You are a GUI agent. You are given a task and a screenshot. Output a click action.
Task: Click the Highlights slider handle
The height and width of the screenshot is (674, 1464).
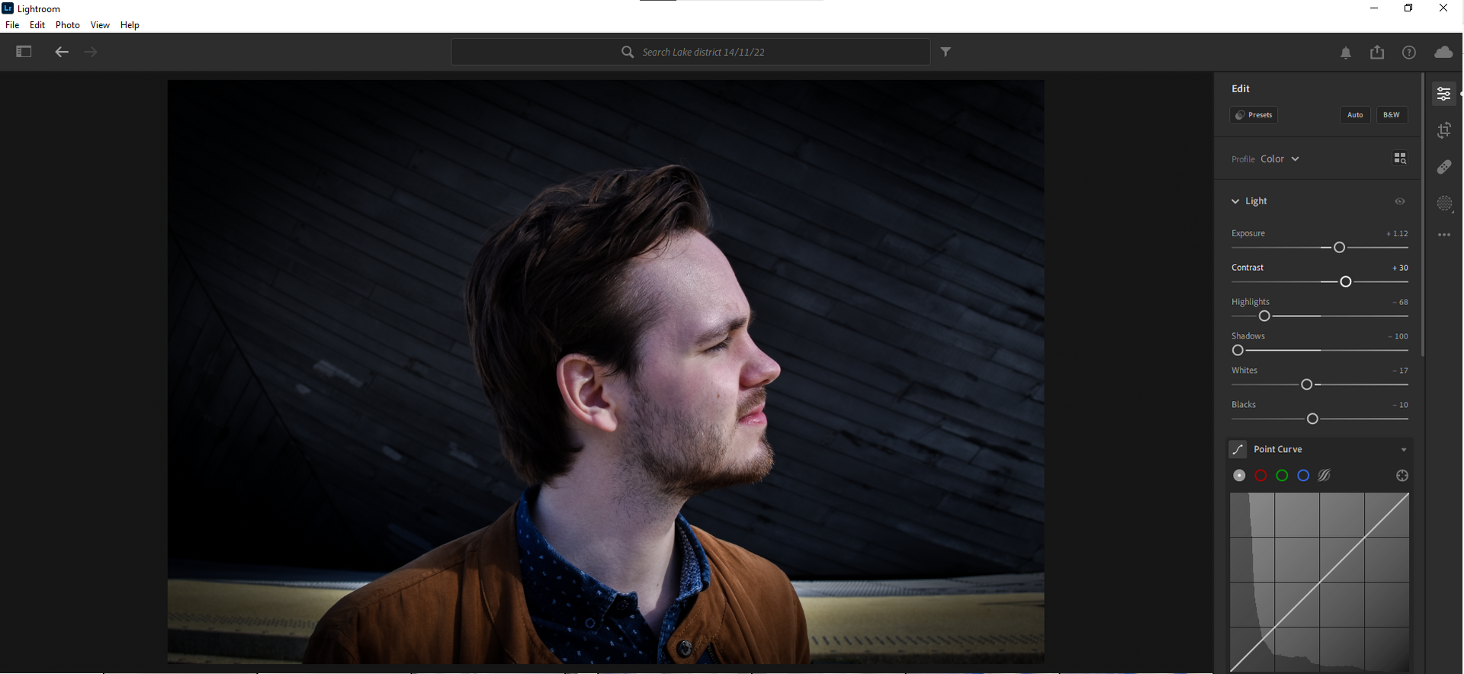pos(1264,316)
